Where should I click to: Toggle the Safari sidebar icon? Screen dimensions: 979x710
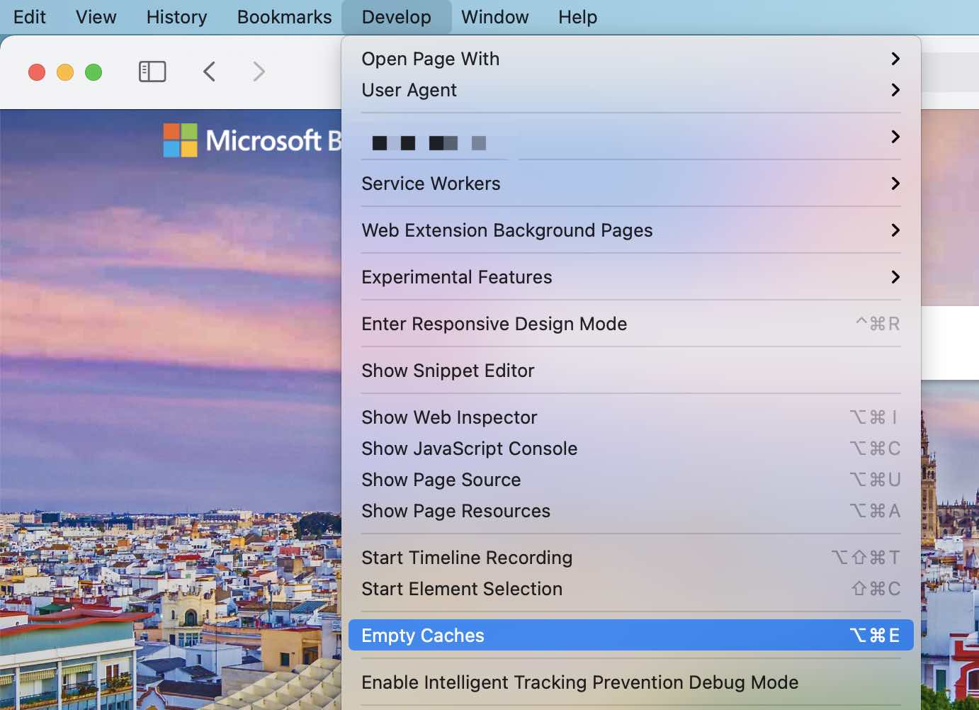[x=152, y=72]
